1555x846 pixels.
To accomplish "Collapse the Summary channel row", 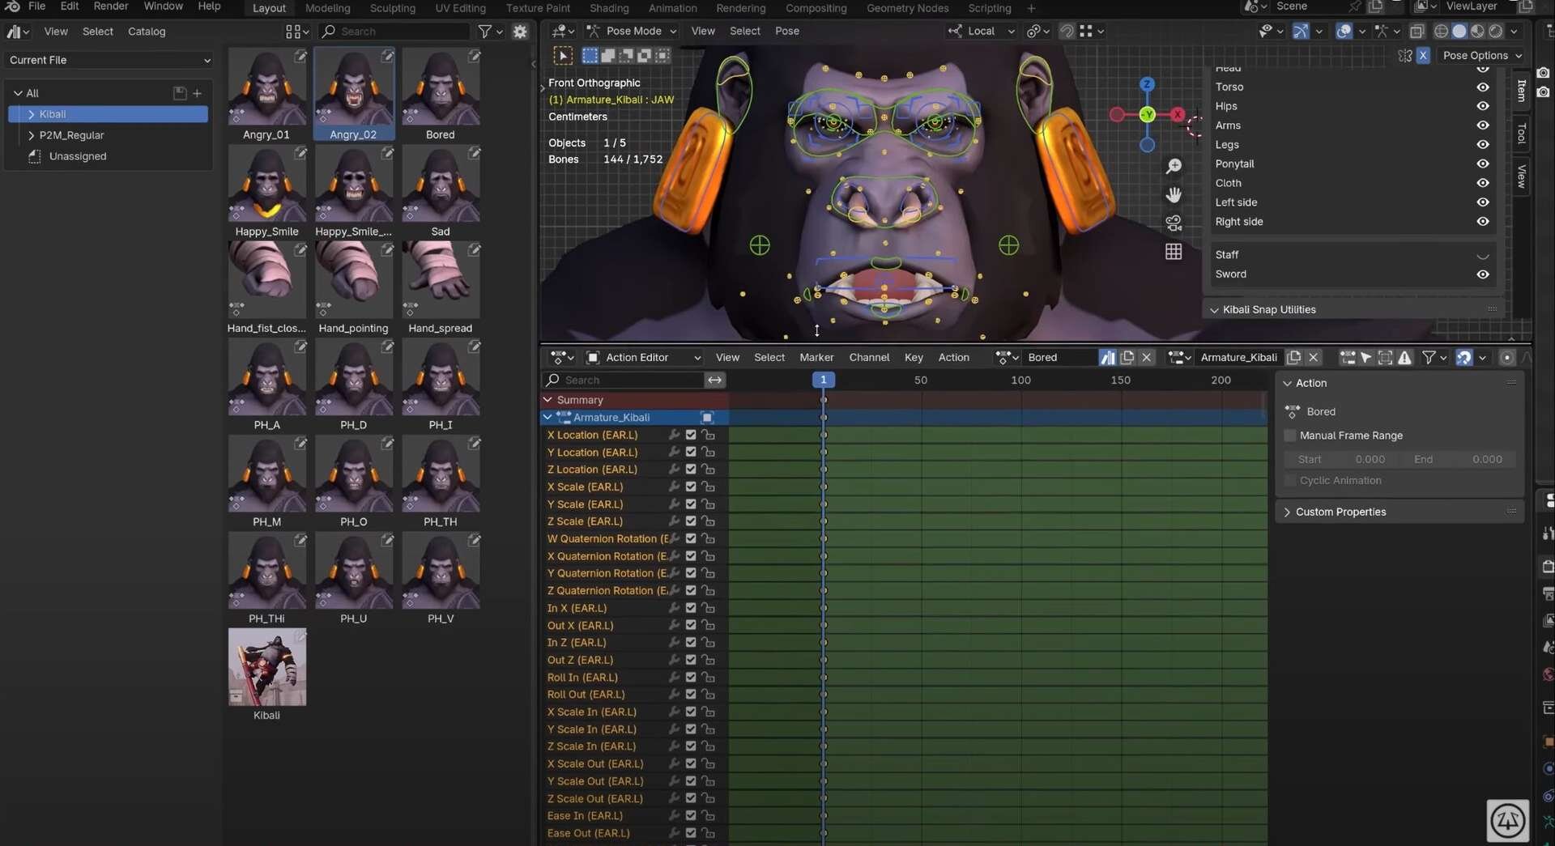I will tap(547, 400).
